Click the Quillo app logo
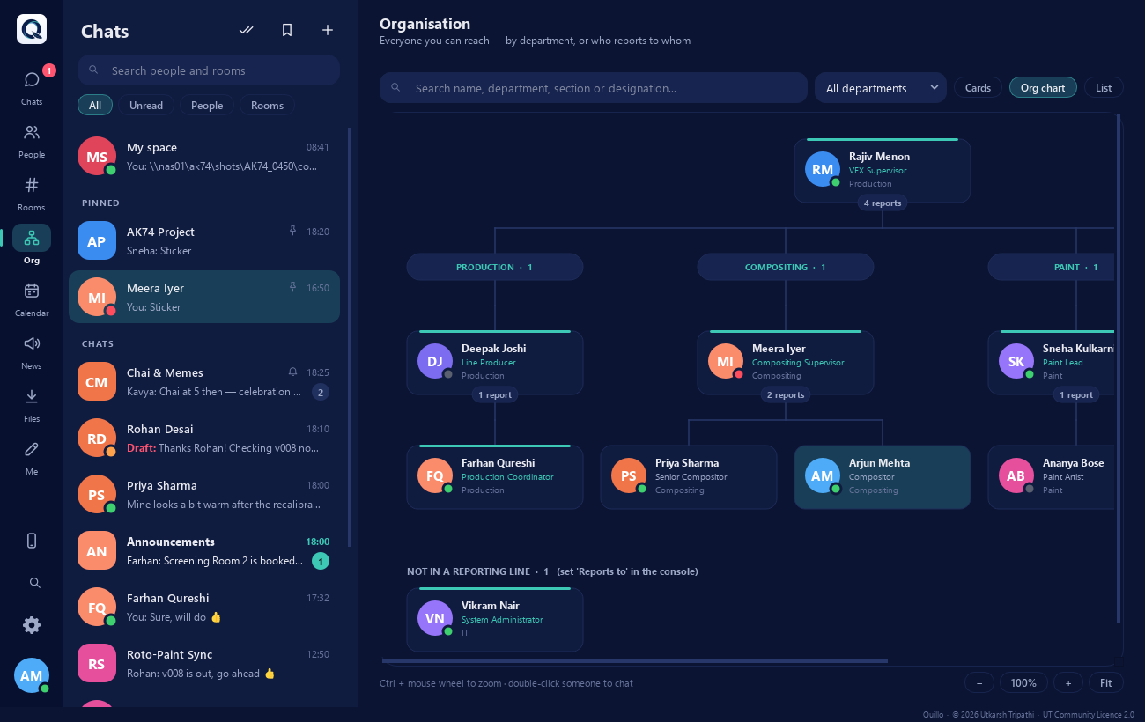The image size is (1145, 722). (32, 29)
